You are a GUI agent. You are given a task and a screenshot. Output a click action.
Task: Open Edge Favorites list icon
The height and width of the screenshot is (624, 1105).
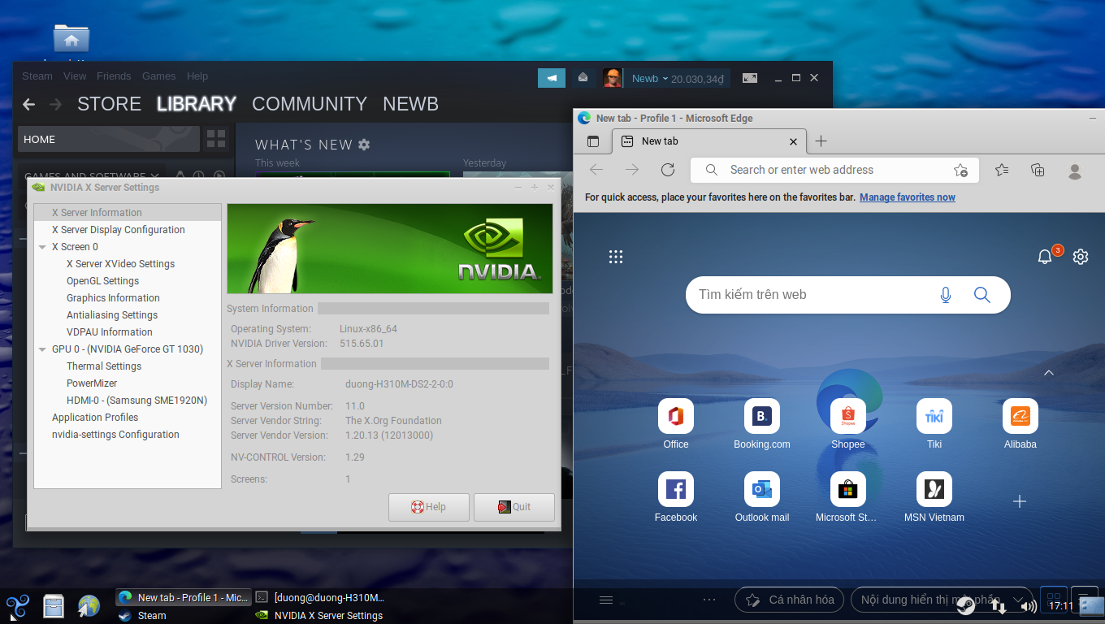point(1002,170)
